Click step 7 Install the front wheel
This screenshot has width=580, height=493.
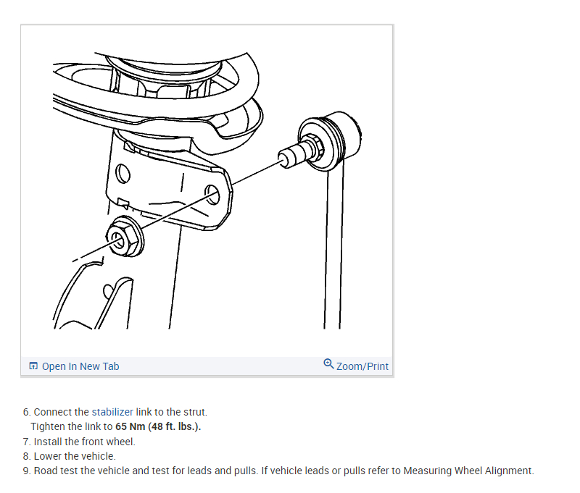tap(79, 442)
